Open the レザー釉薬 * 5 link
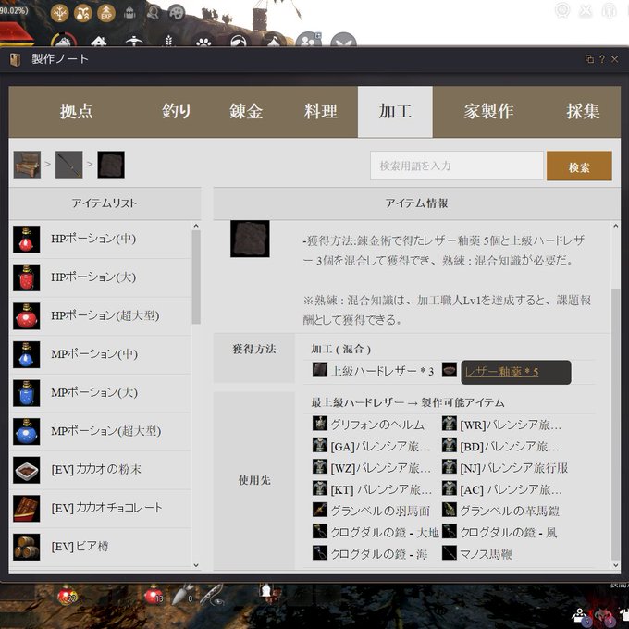The height and width of the screenshot is (629, 629). tap(502, 372)
